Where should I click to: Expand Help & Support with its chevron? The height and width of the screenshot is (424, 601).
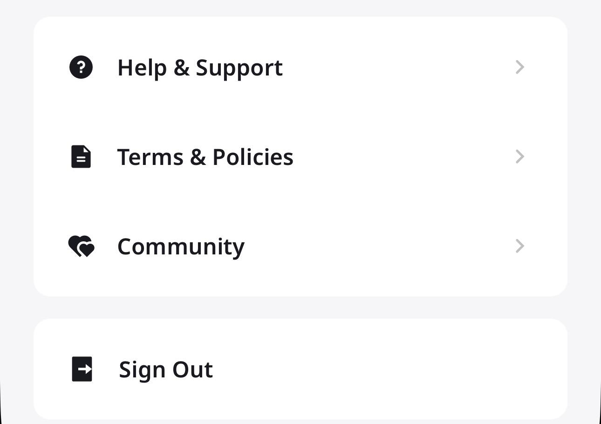520,67
